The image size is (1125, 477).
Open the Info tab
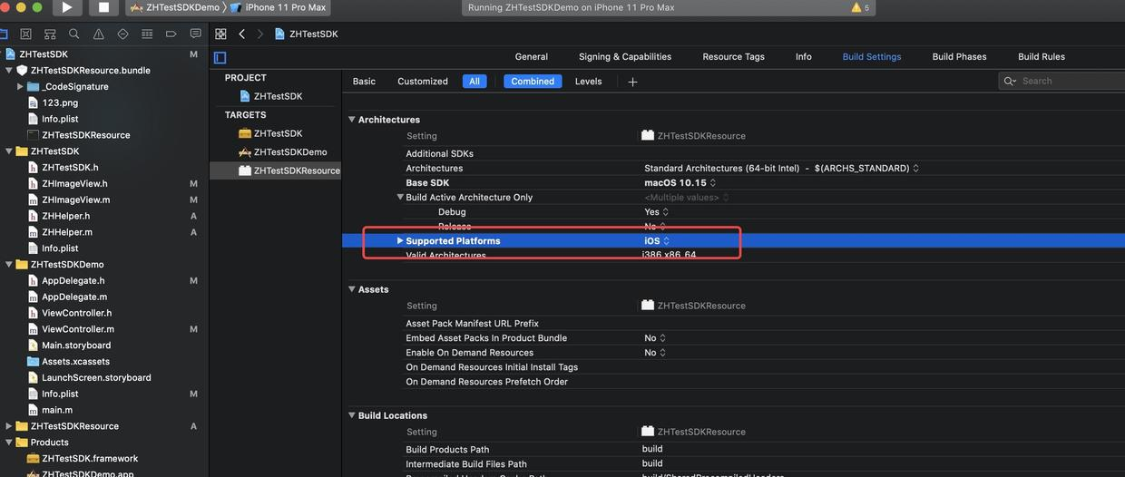(804, 56)
